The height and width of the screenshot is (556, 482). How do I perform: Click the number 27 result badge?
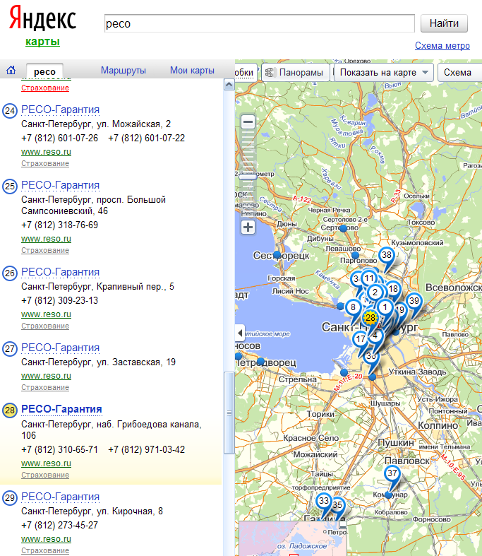coord(10,349)
